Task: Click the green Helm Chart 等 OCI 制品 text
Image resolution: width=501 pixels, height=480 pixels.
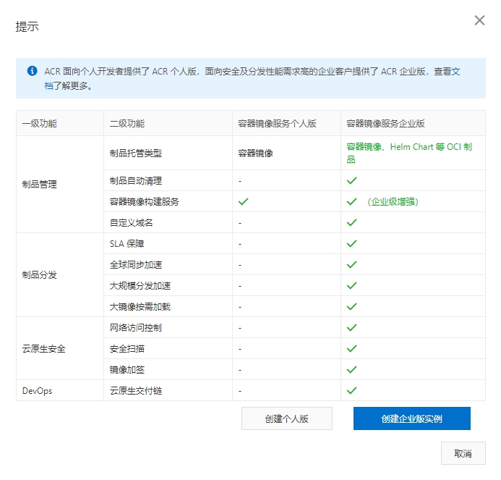Action: tap(409, 147)
